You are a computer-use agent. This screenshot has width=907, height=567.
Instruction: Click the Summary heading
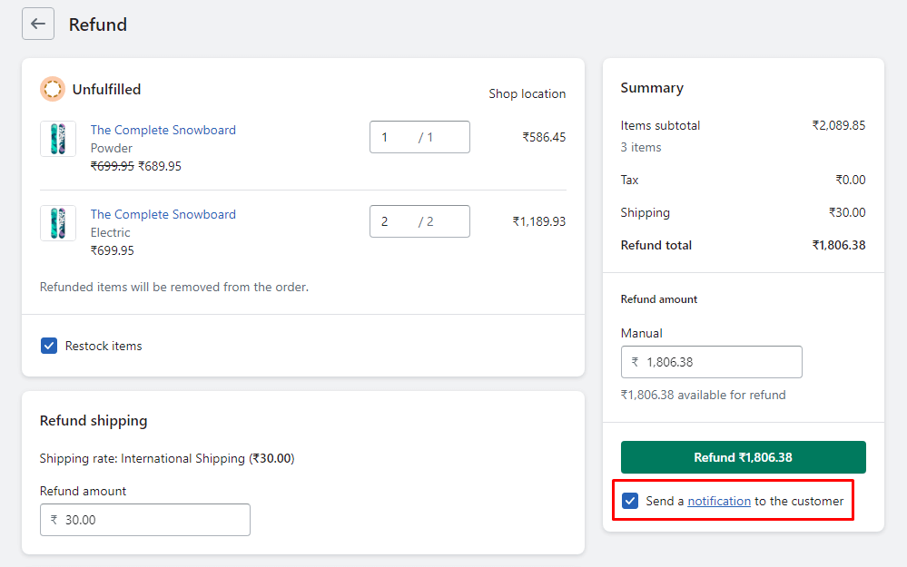[x=651, y=87]
